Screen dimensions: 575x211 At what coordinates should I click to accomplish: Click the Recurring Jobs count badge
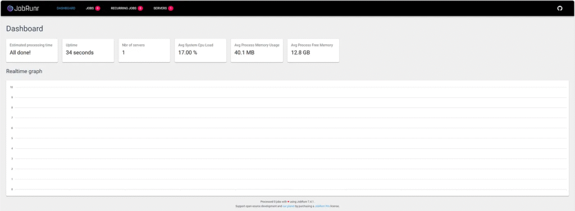click(x=140, y=8)
